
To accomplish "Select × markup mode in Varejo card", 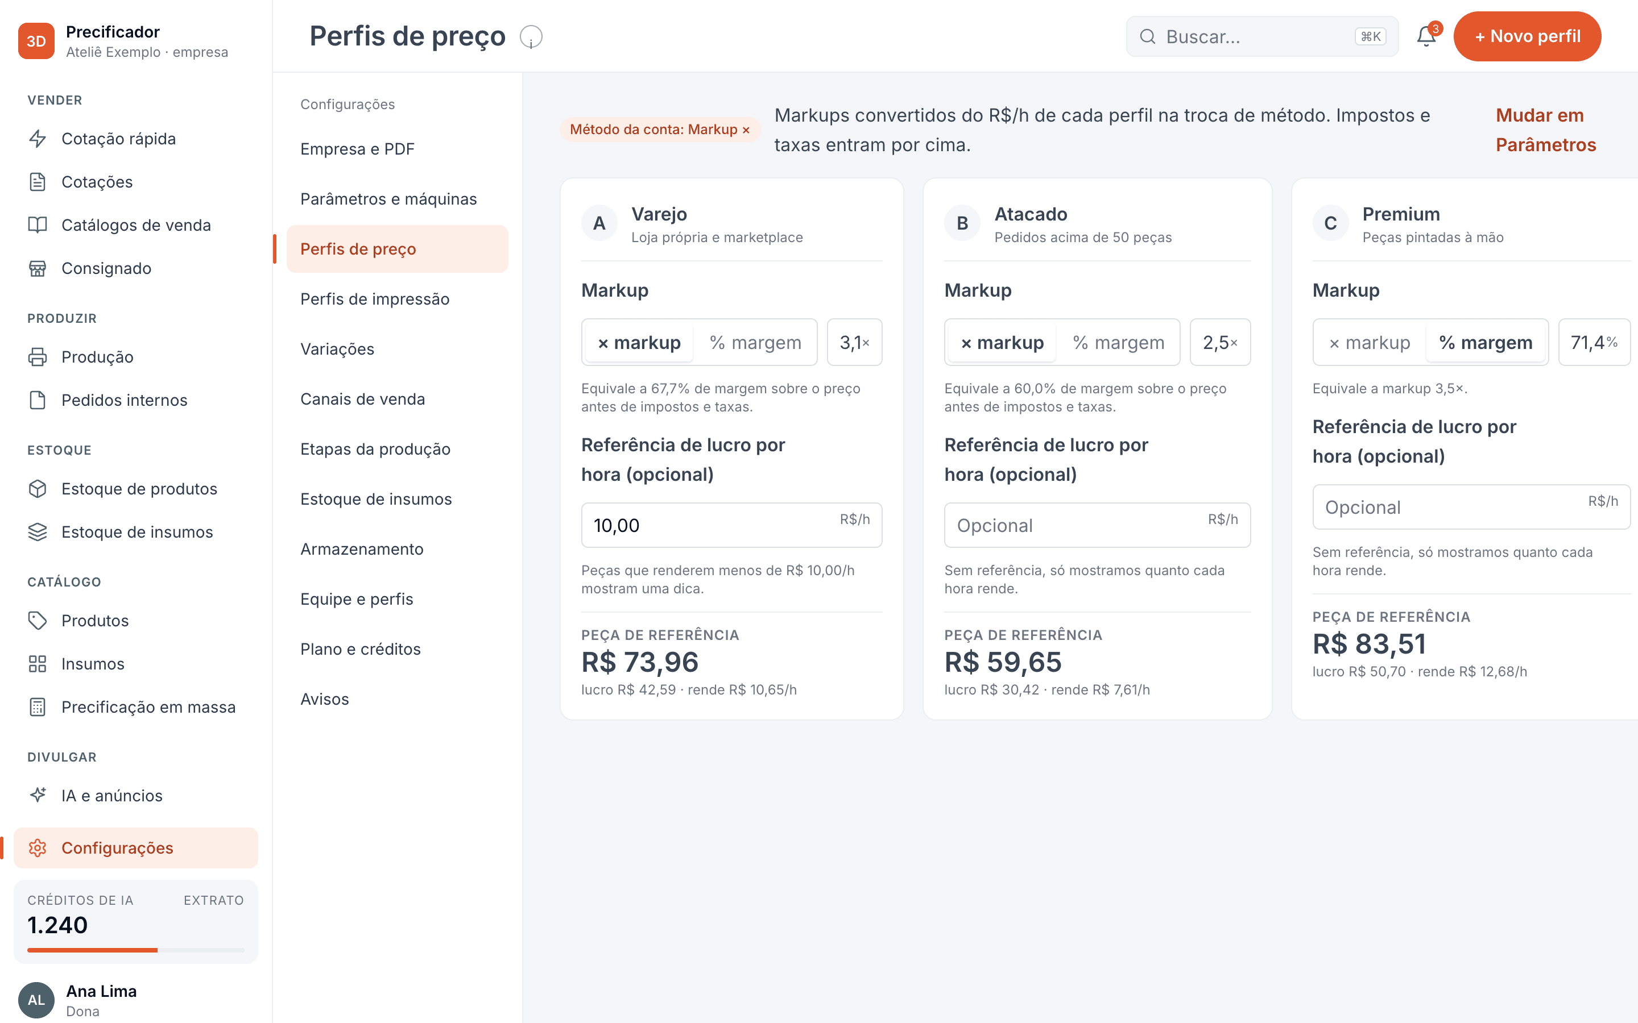I will pos(639,343).
